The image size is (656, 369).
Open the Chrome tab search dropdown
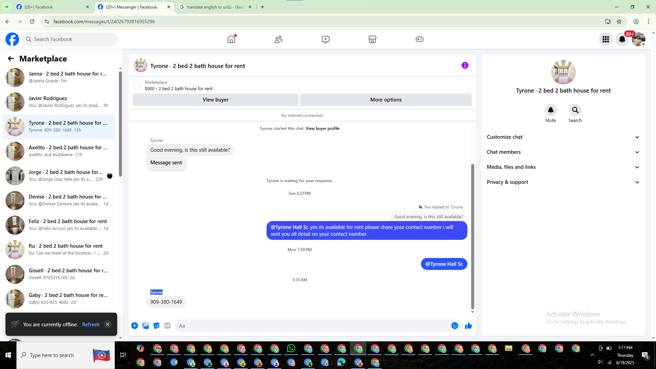pos(7,7)
